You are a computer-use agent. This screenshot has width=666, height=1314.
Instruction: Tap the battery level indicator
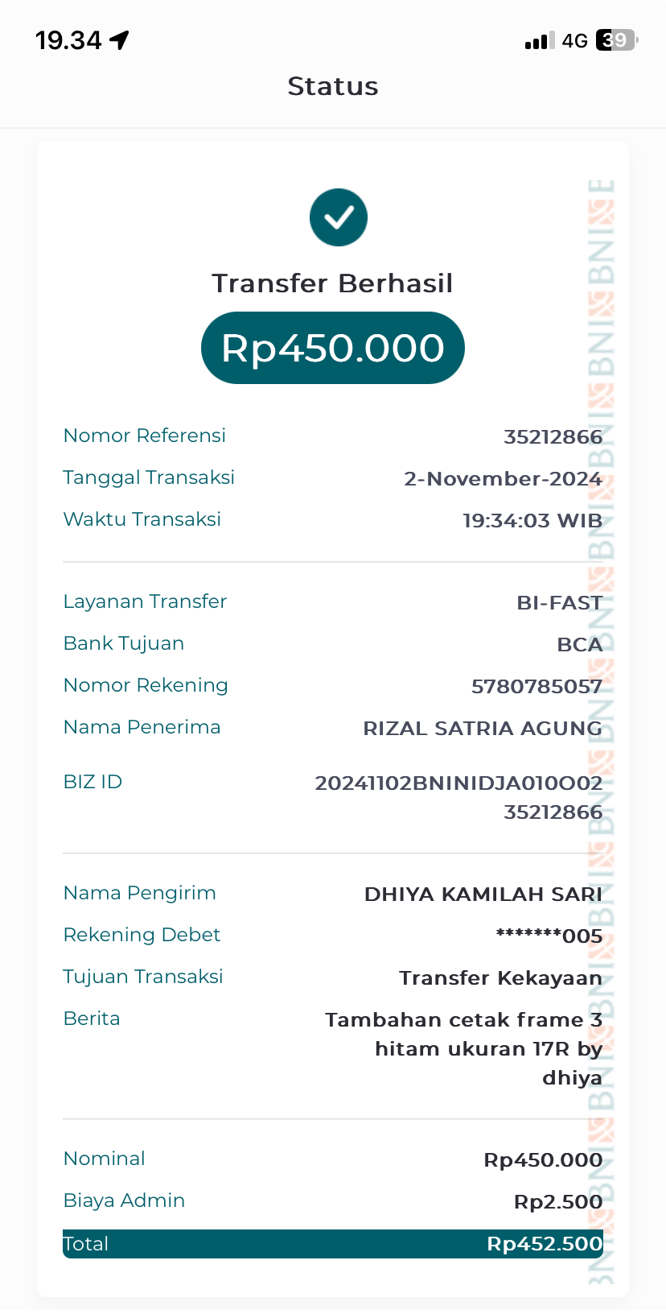[x=615, y=40]
